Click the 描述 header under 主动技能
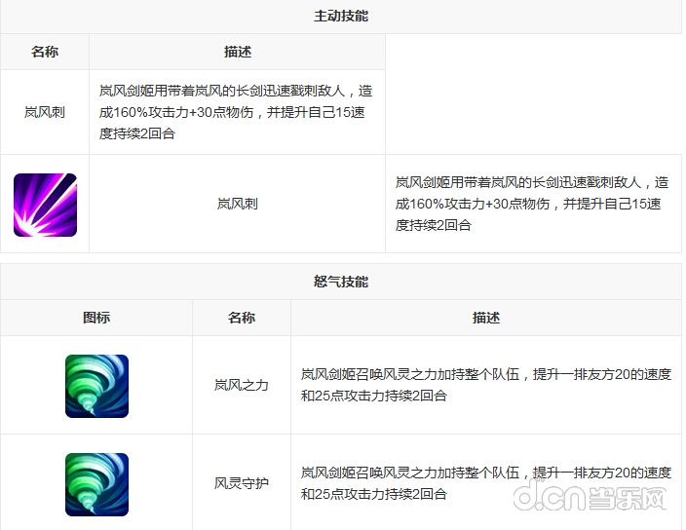 [237, 52]
